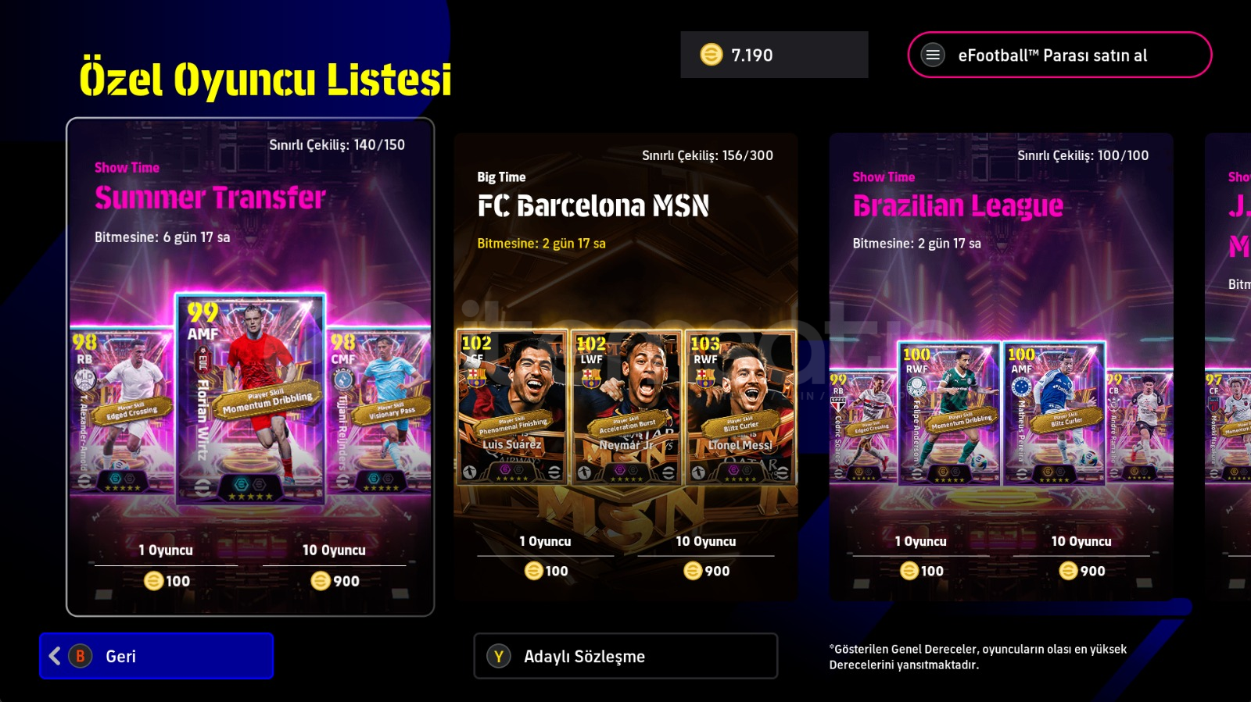Select the Lionel Messi 103 RWF card
Screen dimensions: 1251x702
(x=740, y=408)
